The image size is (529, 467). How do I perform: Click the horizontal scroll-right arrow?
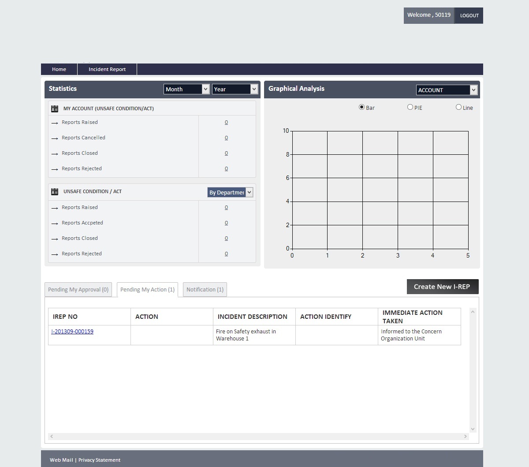[x=466, y=437]
